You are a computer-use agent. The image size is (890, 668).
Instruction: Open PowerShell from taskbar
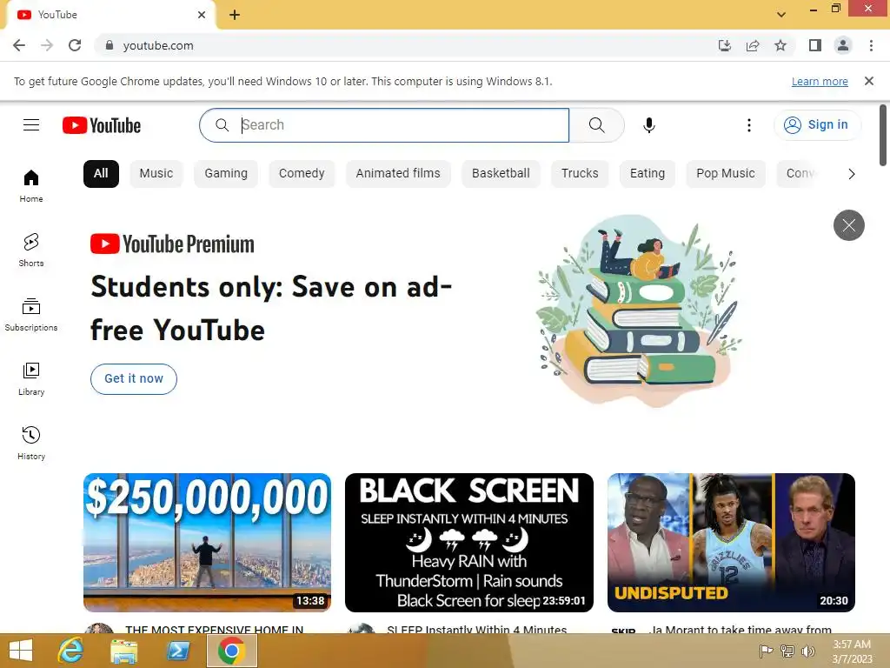tap(177, 651)
